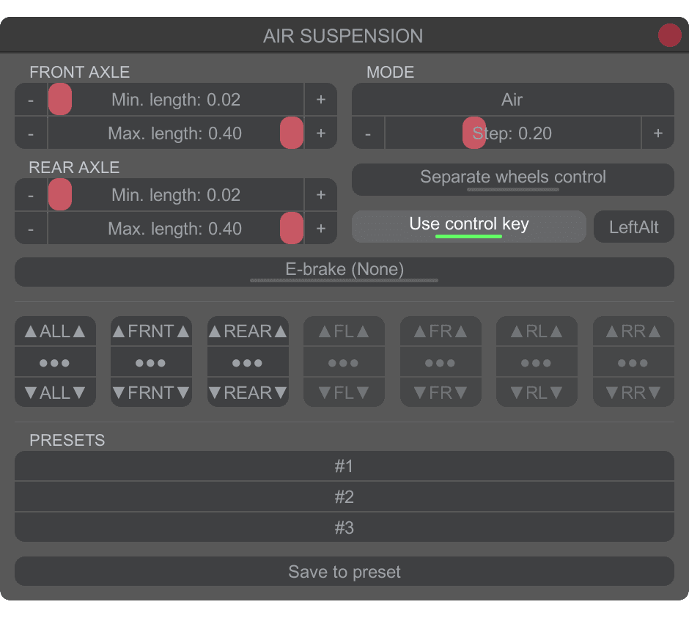The height and width of the screenshot is (621, 689).
Task: Increase the Step value with plus
Action: [657, 133]
